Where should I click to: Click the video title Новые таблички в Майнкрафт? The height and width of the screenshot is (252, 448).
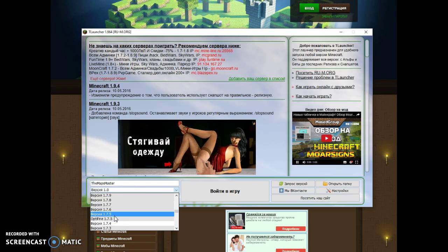323,115
